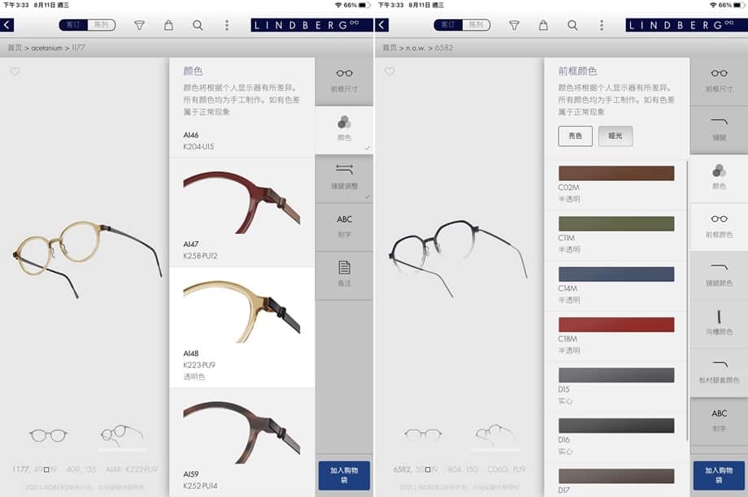Image resolution: width=748 pixels, height=497 pixels.
Task: Open shopping bag on the n.o.w. 6582 screen
Action: point(543,25)
